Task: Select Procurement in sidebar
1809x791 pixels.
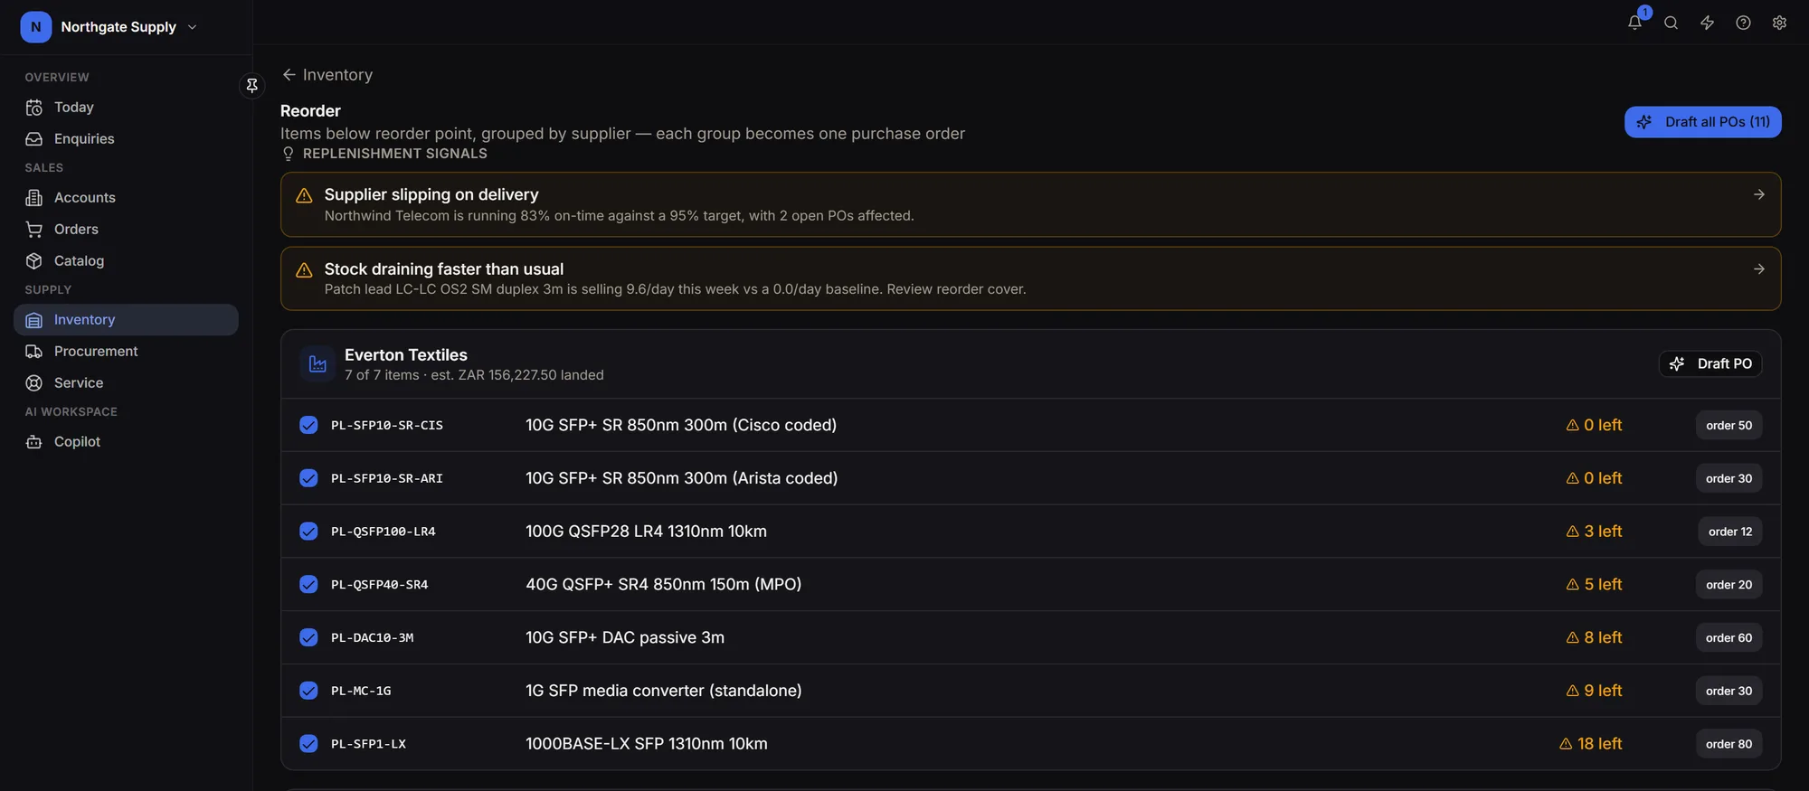Action: [x=126, y=352]
